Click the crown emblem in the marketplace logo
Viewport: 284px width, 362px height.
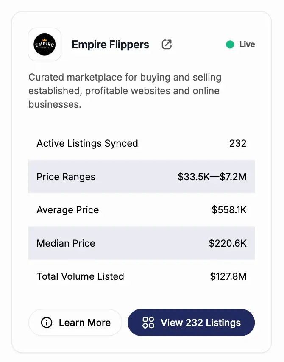[45, 40]
